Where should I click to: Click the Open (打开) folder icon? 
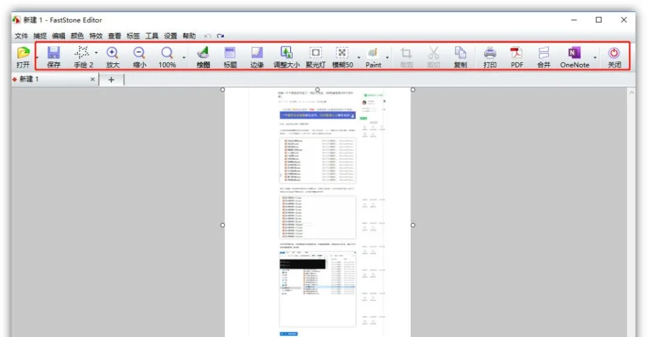[23, 53]
